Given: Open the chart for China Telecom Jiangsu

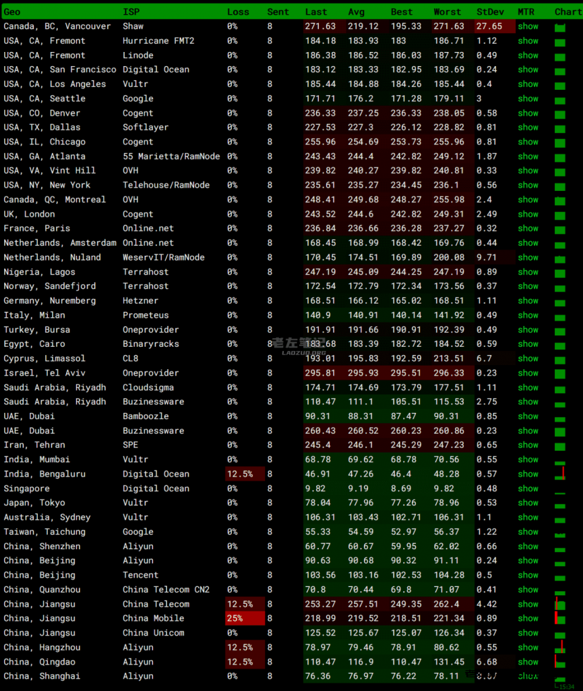Looking at the screenshot, I should (x=560, y=604).
